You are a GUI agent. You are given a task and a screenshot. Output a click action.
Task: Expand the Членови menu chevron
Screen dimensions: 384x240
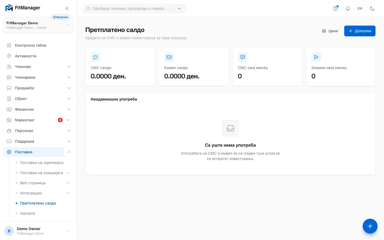tap(69, 67)
